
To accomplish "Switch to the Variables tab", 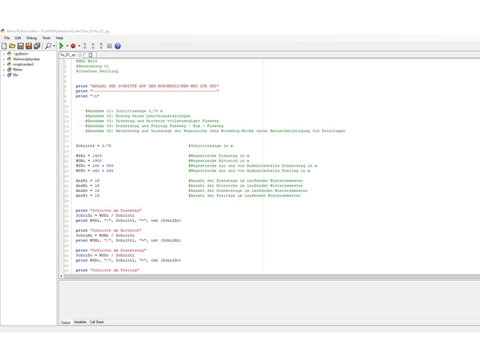I will (x=80, y=322).
